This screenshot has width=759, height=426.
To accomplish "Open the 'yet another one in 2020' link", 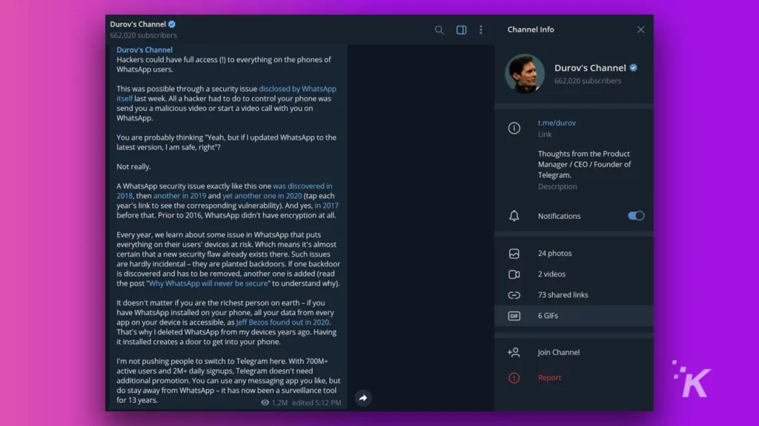I will pos(262,196).
